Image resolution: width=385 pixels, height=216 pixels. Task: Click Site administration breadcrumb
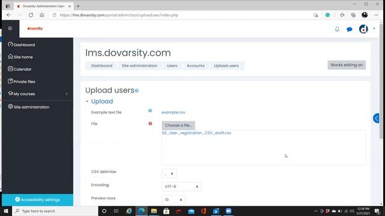[x=140, y=65]
